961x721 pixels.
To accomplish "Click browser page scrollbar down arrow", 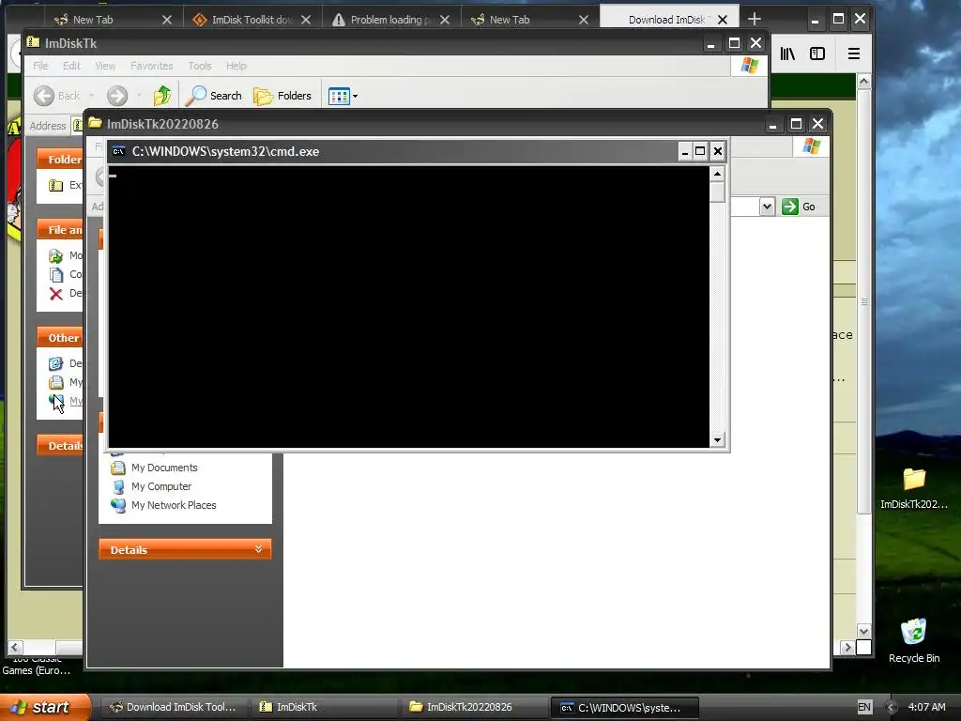I will tap(863, 631).
